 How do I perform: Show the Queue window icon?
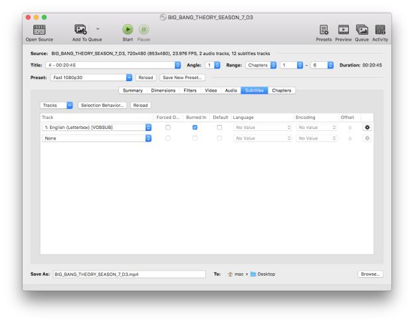pos(363,29)
